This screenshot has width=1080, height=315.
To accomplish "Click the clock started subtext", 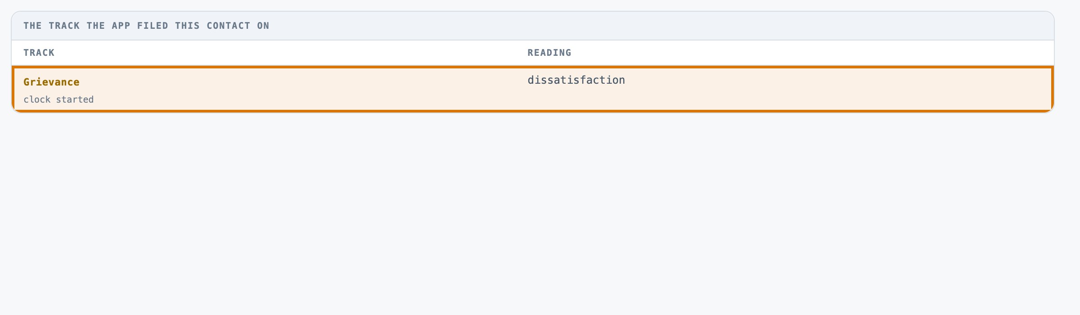I will tap(58, 99).
